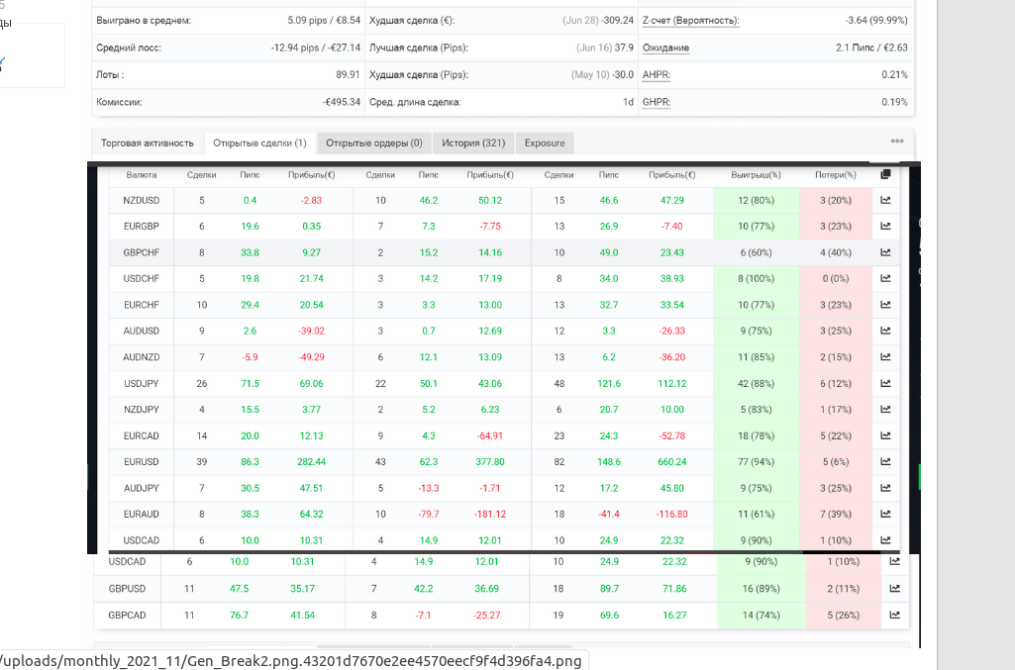Go to the История (321) tab
Screen dimensions: 1015x670
click(x=473, y=143)
